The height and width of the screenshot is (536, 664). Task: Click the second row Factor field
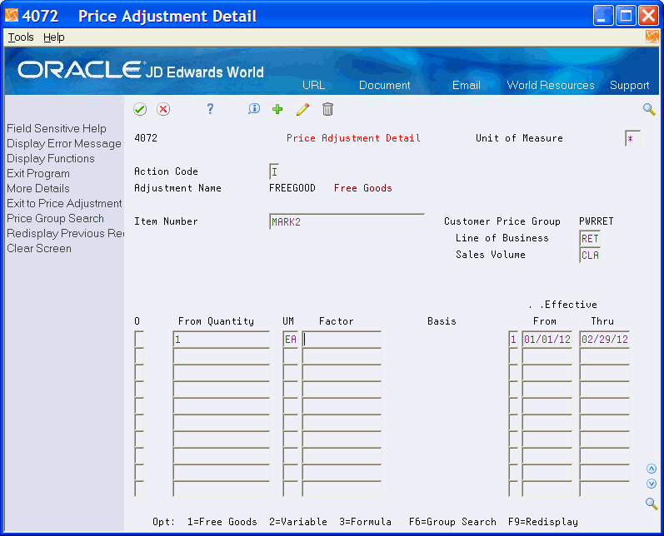[x=342, y=355]
